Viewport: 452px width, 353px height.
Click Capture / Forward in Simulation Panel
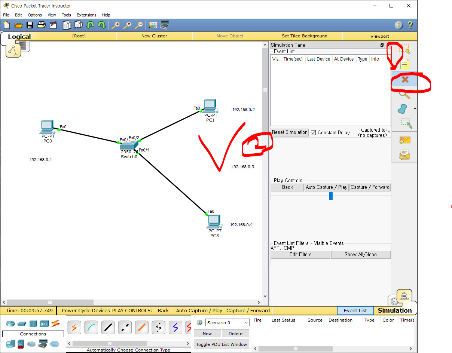370,187
